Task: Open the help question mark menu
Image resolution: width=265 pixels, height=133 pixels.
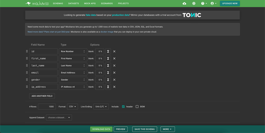Action: coord(204,4)
